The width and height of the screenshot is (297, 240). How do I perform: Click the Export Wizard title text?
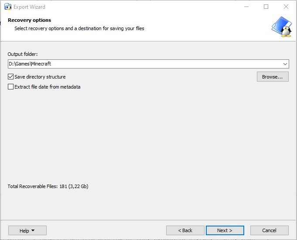(30, 7)
